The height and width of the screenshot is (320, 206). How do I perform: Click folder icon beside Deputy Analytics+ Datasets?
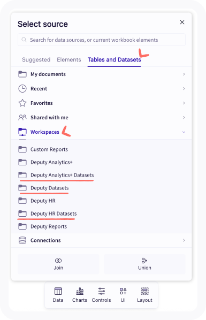coord(22,175)
